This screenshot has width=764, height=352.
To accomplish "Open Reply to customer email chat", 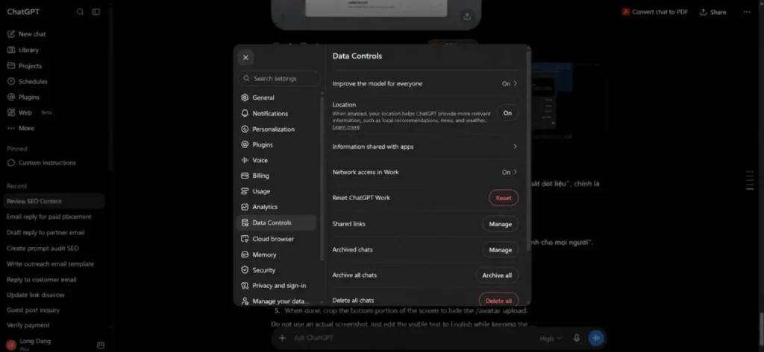I will [x=54, y=280].
